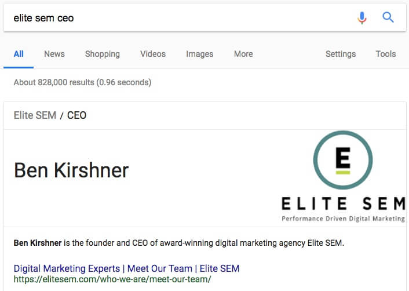
Task: Click the large 'Ben Kirshner' heading
Action: click(71, 170)
